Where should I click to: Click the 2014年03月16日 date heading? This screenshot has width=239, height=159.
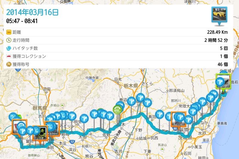point(32,12)
